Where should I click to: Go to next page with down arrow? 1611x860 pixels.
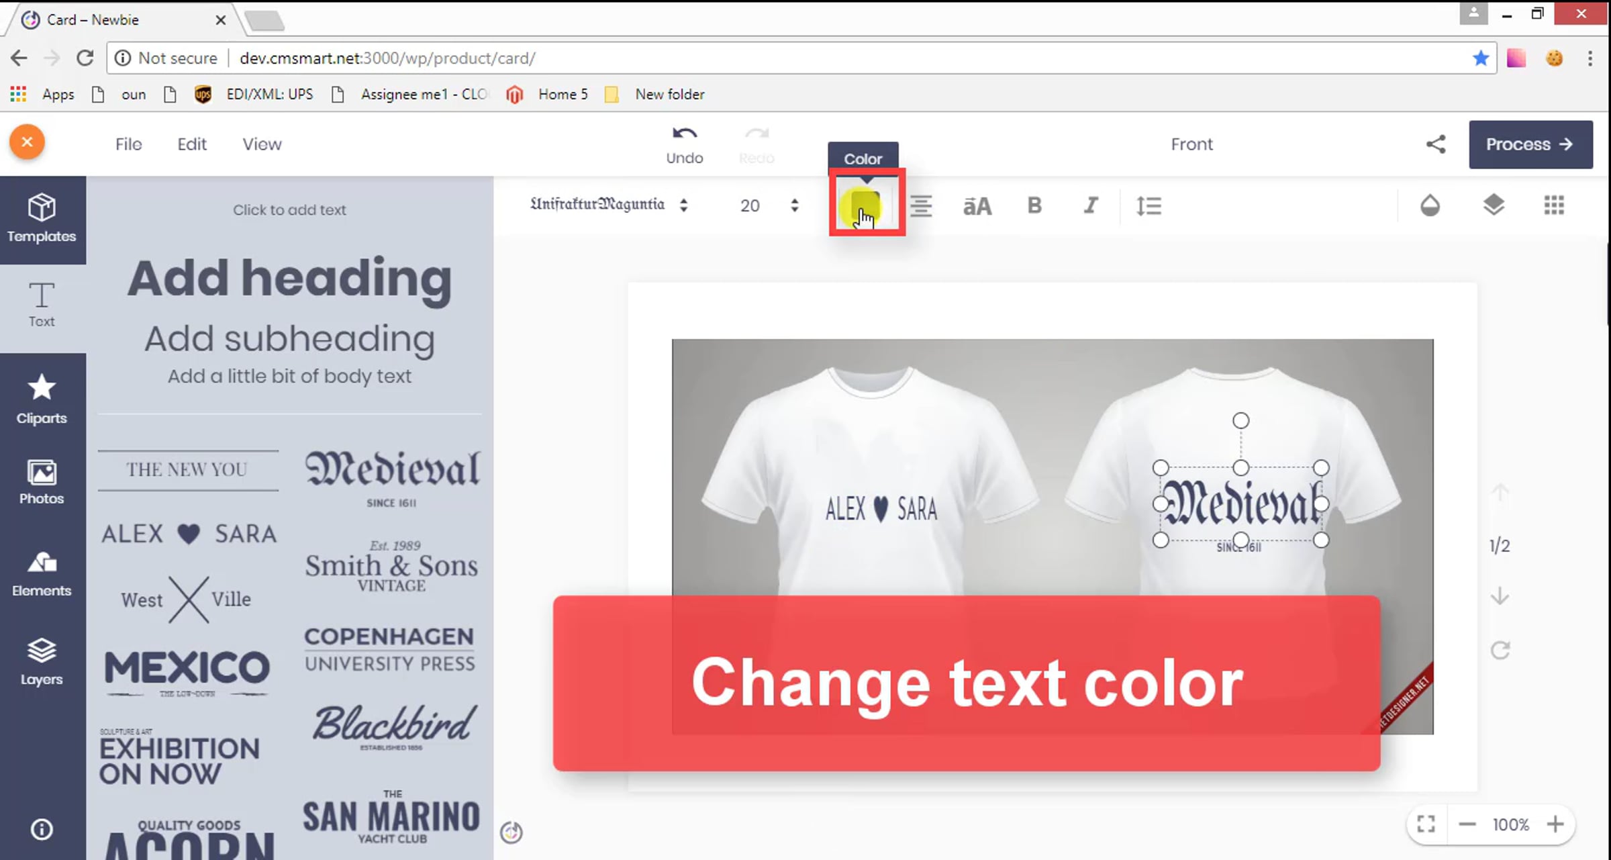click(1500, 595)
